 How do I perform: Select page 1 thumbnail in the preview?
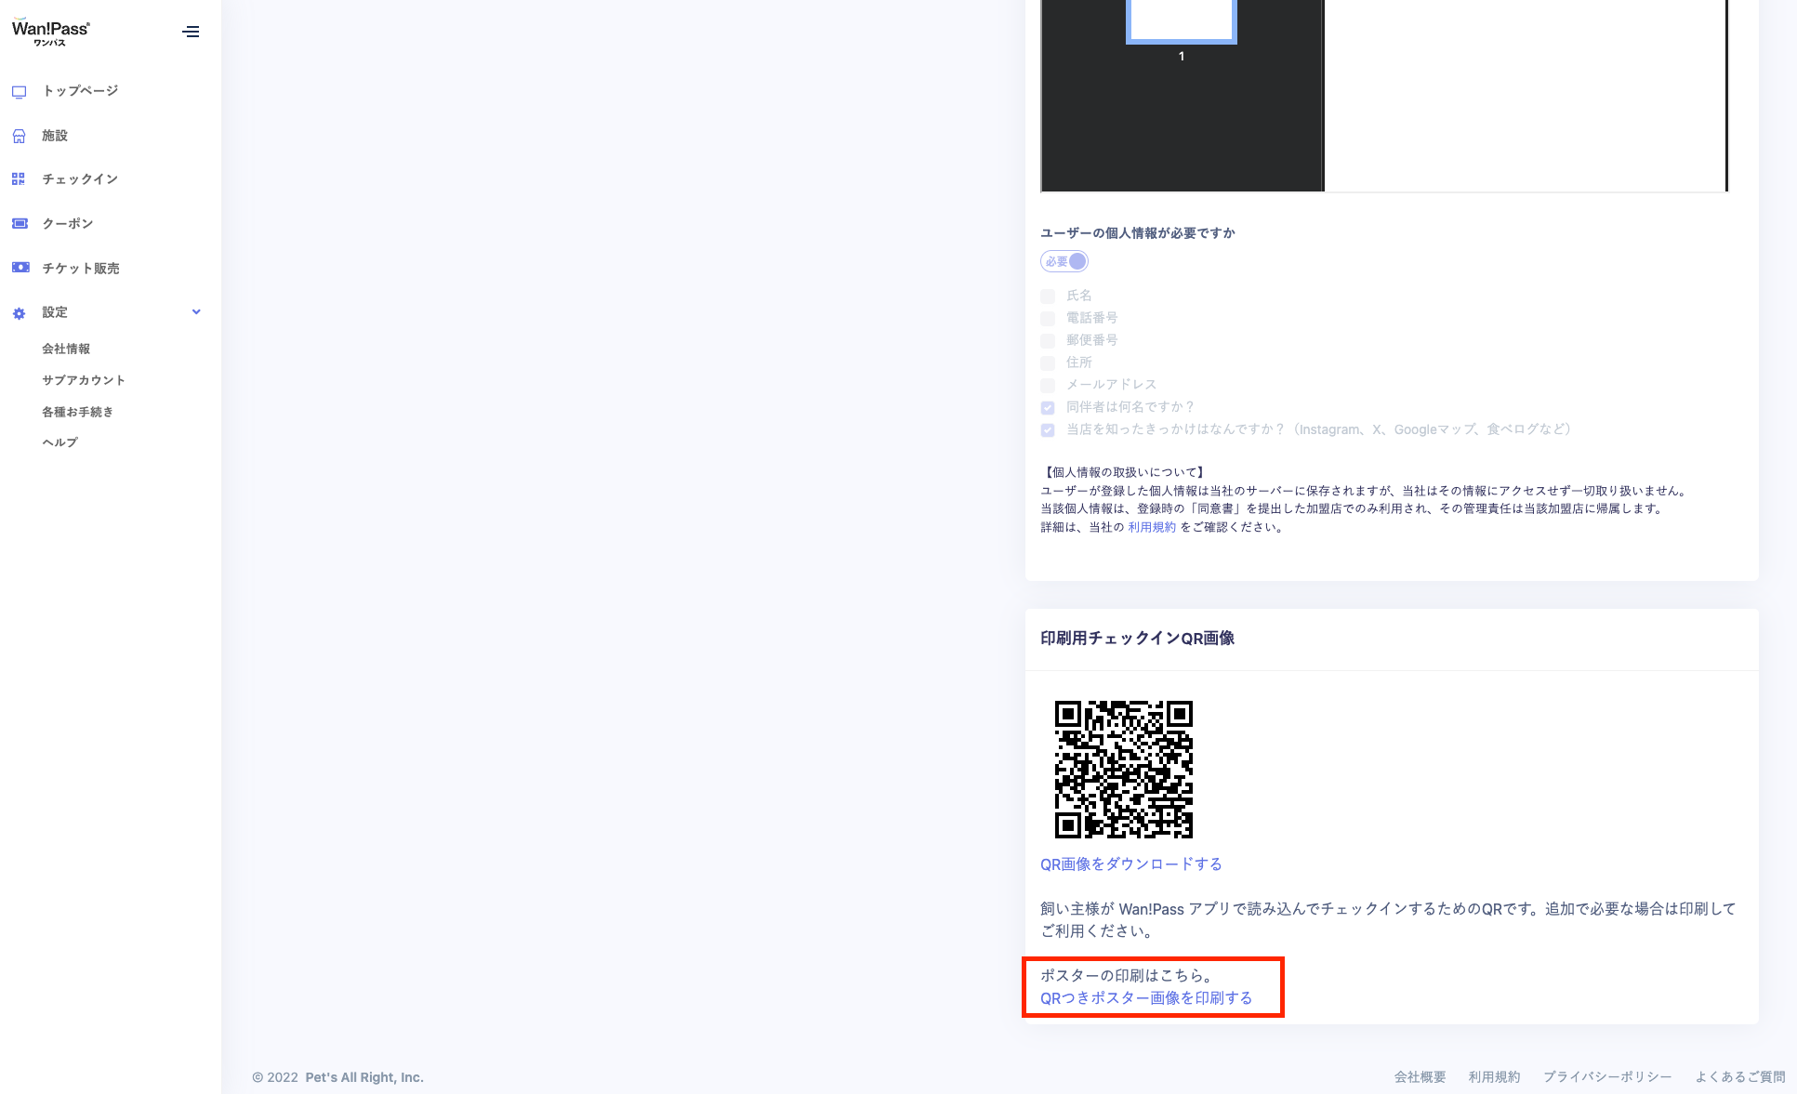pyautogui.click(x=1181, y=20)
